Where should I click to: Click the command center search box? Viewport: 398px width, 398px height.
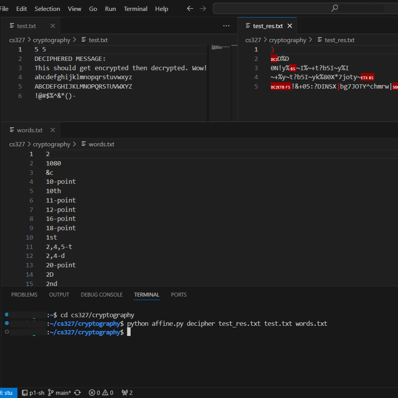(x=306, y=8)
